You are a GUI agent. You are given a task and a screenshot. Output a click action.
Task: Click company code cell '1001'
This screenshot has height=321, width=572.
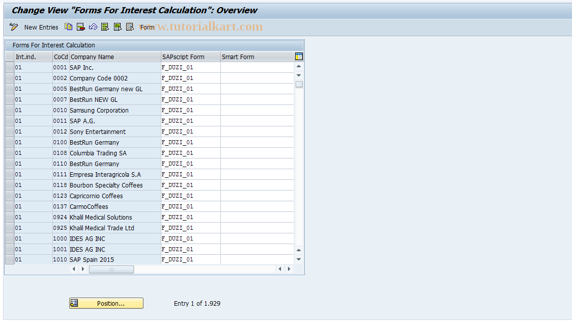(x=60, y=250)
